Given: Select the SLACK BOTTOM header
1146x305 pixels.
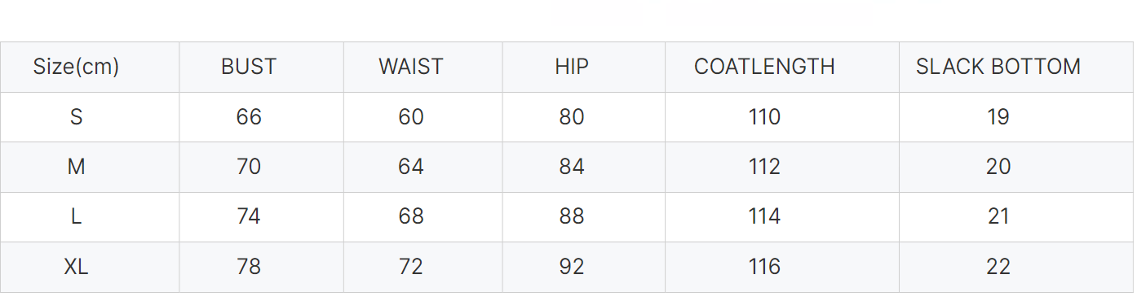Looking at the screenshot, I should (x=998, y=67).
